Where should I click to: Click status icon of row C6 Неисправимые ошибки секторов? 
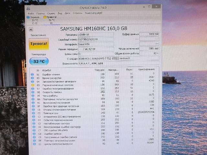pyautogui.click(x=34, y=127)
